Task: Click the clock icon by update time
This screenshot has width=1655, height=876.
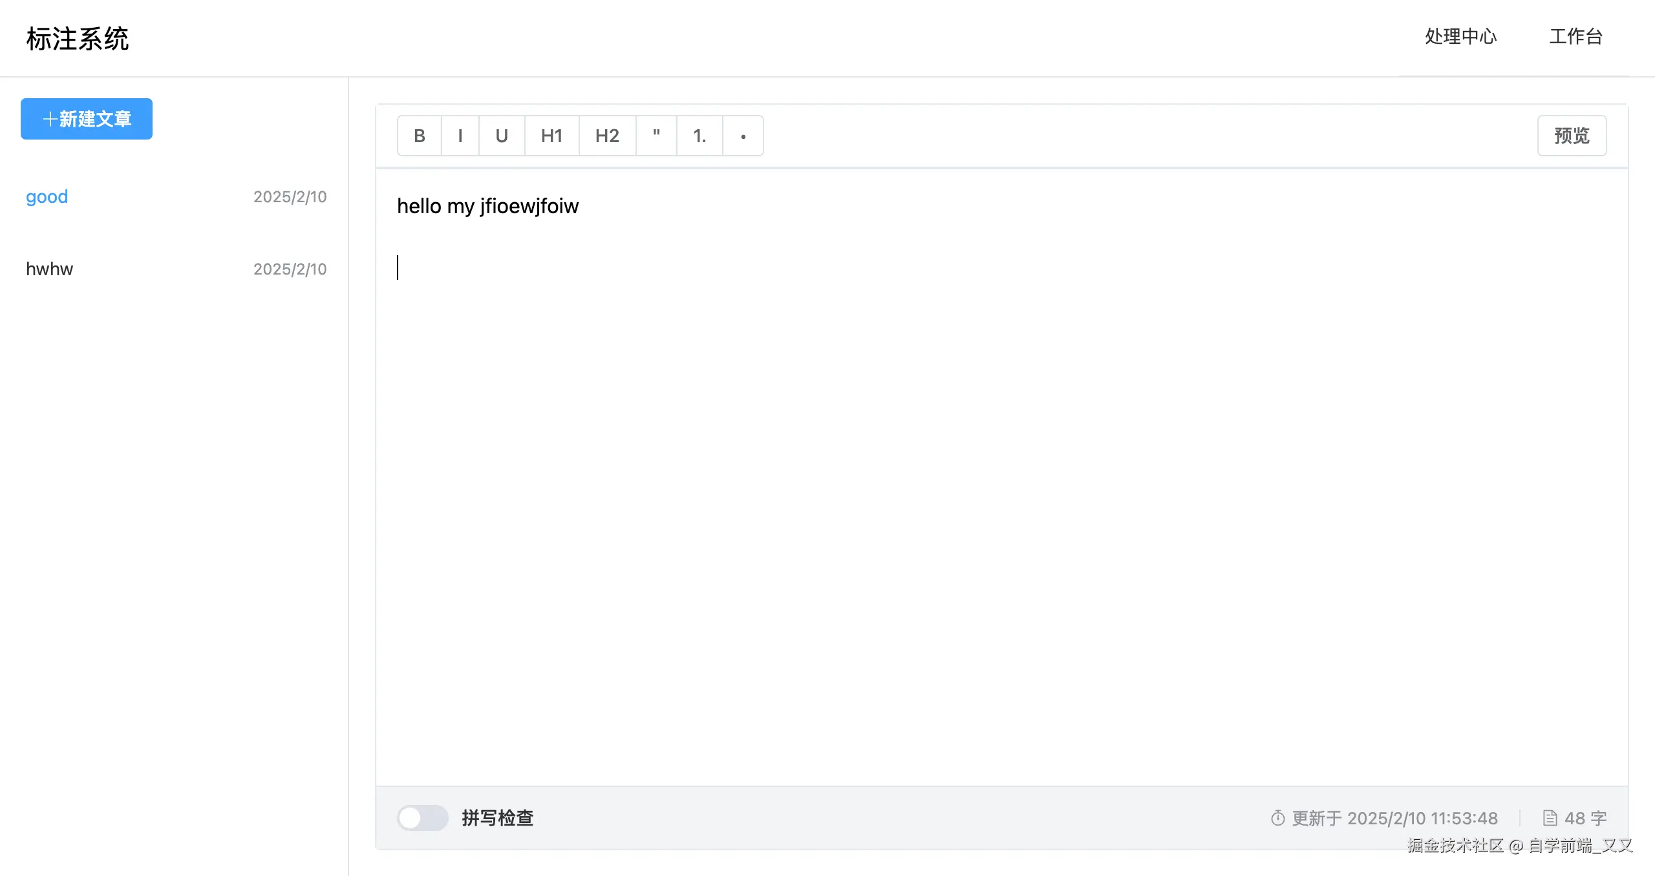Action: tap(1277, 819)
